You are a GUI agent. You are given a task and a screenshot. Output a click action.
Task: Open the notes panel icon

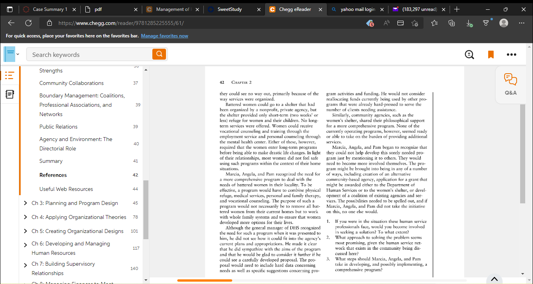(x=9, y=94)
